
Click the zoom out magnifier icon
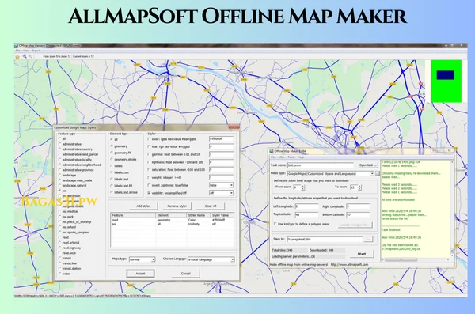pyautogui.click(x=30, y=56)
